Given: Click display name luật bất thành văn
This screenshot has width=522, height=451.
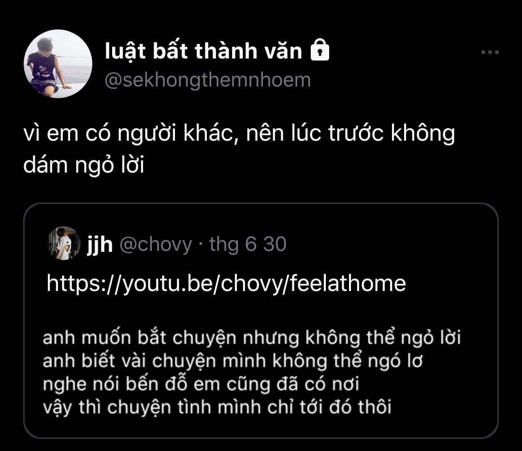Looking at the screenshot, I should (203, 51).
